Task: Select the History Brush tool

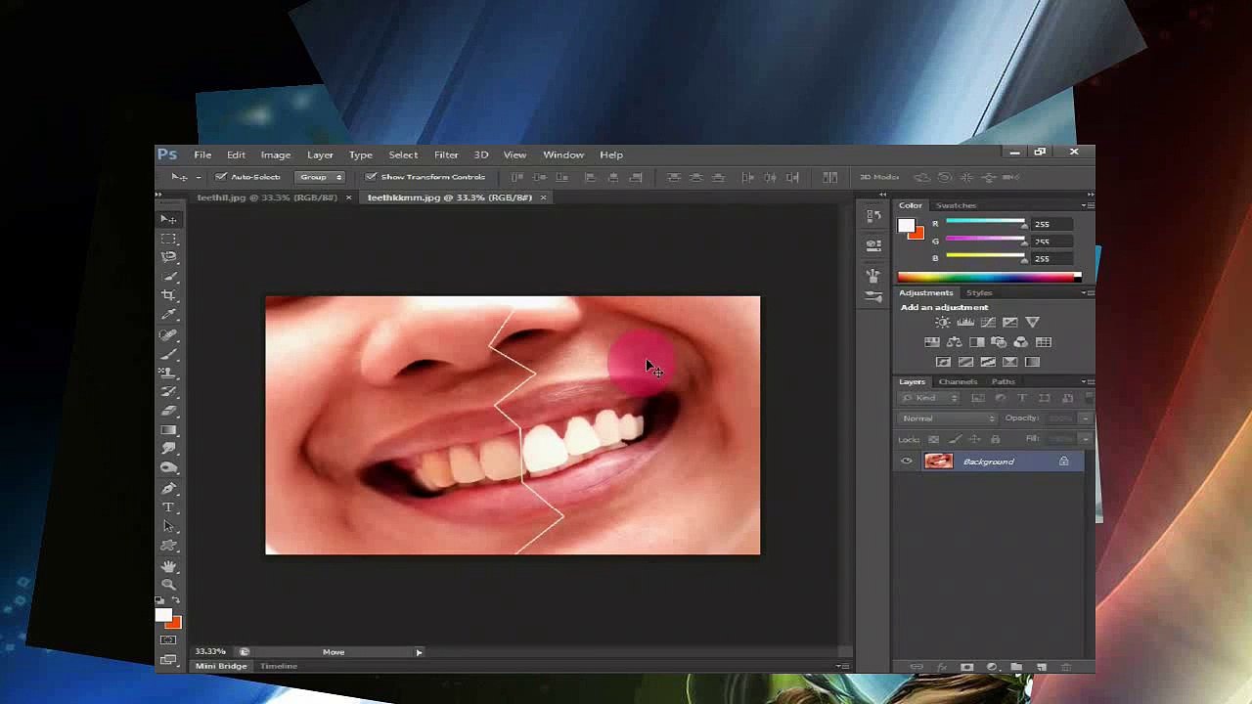Action: (x=168, y=392)
